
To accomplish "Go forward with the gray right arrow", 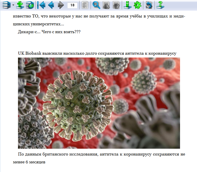I will pos(61,5).
